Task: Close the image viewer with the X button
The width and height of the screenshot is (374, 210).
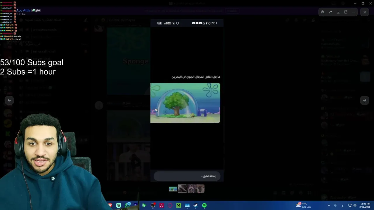Action: 365,12
